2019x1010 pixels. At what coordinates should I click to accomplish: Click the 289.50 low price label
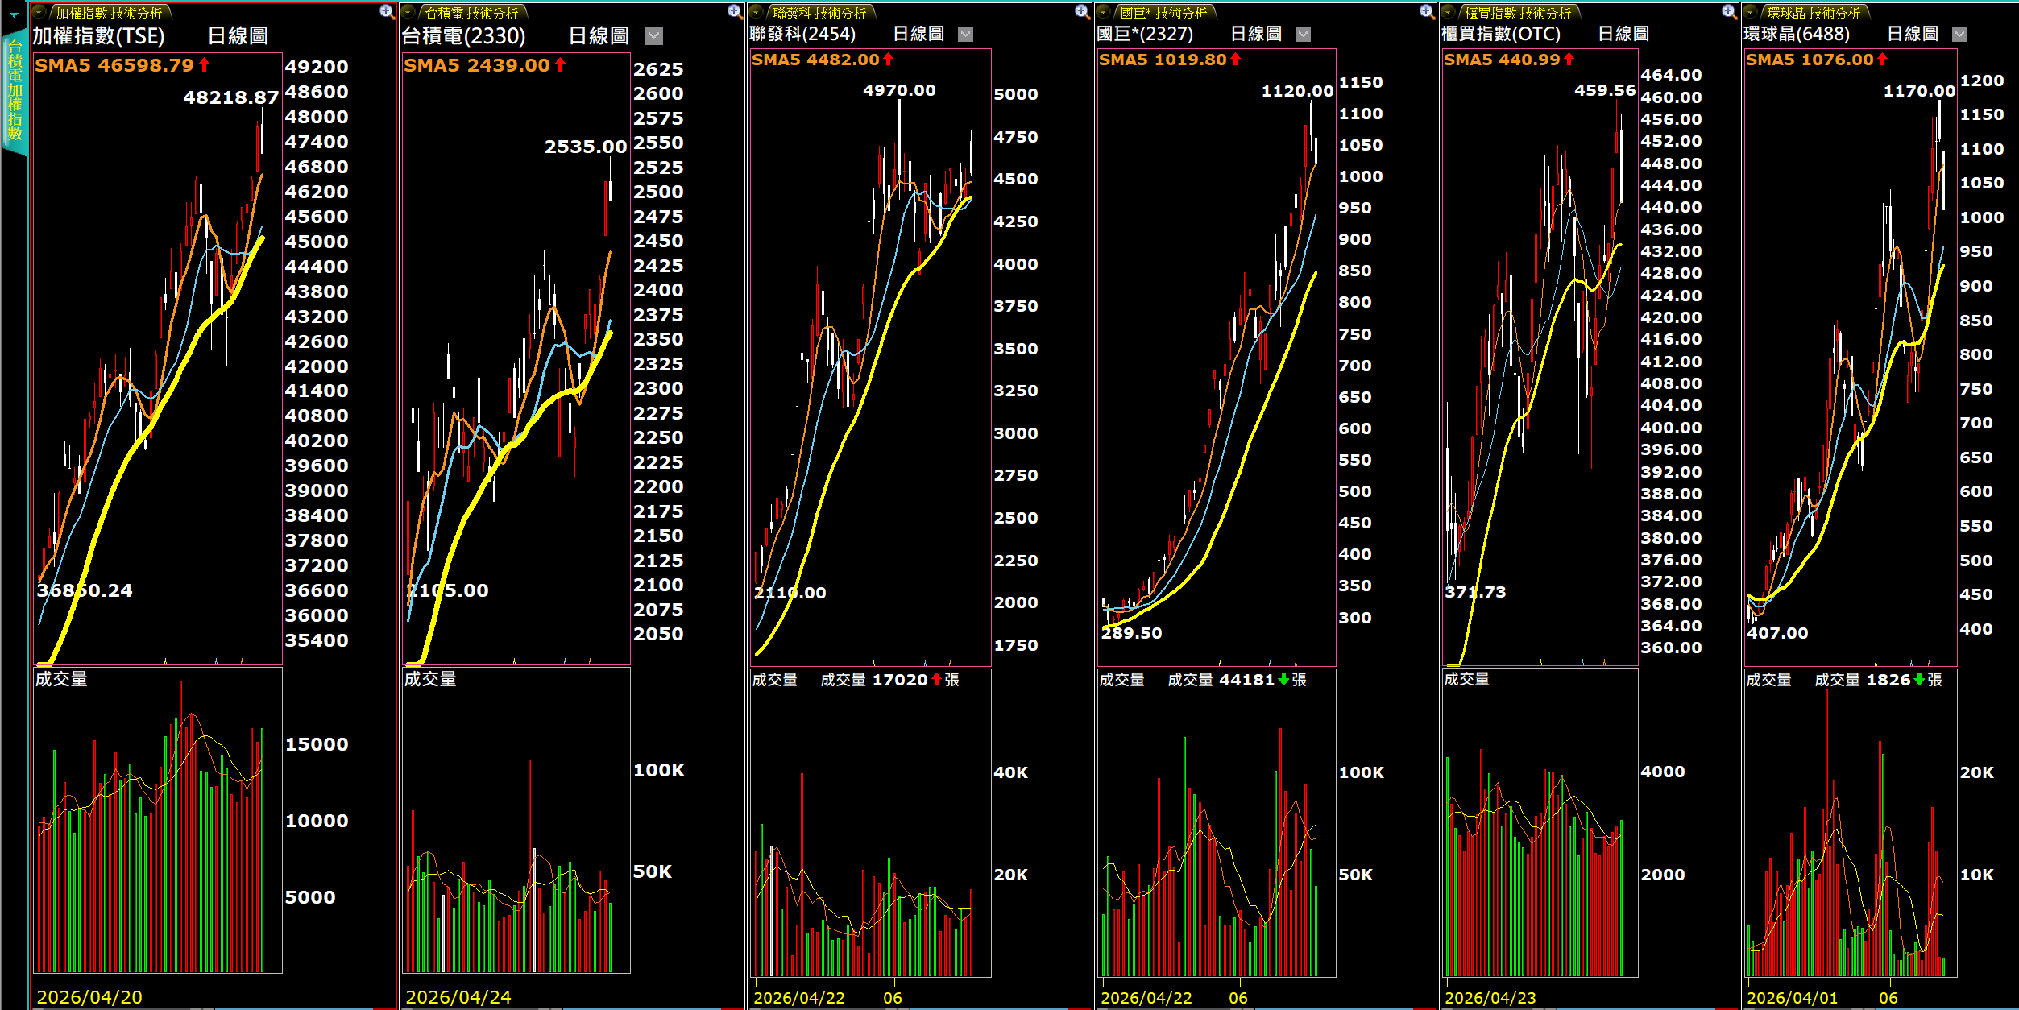click(x=1132, y=633)
